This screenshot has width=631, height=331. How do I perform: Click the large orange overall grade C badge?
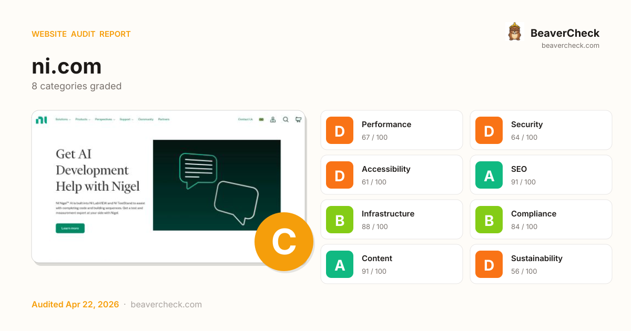click(x=283, y=242)
